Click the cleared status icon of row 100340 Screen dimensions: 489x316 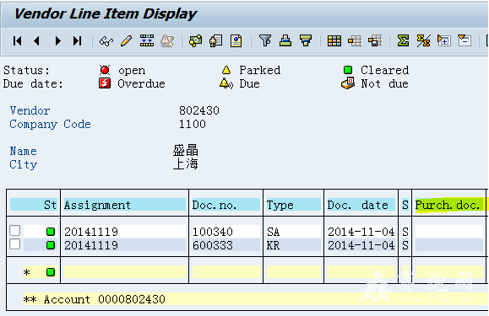click(x=51, y=232)
